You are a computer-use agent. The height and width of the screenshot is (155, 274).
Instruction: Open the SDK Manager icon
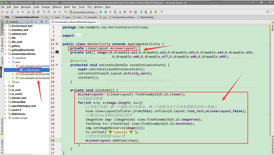point(151,12)
